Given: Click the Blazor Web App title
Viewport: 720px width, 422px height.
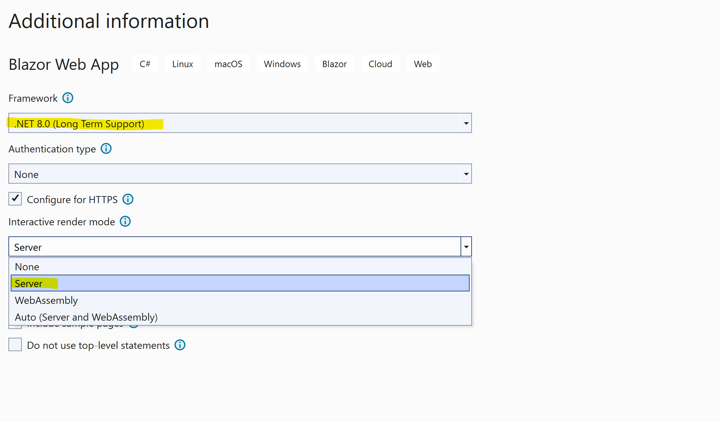Looking at the screenshot, I should pos(64,65).
